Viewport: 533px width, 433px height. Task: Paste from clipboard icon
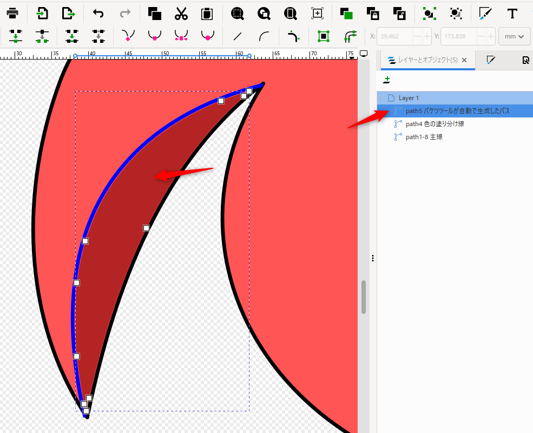(207, 14)
